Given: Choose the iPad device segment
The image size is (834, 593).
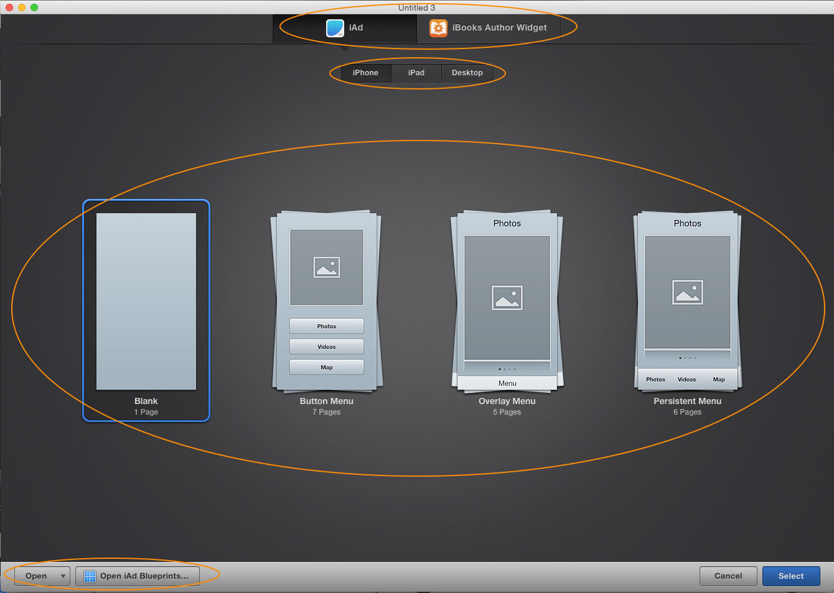Looking at the screenshot, I should pyautogui.click(x=416, y=73).
